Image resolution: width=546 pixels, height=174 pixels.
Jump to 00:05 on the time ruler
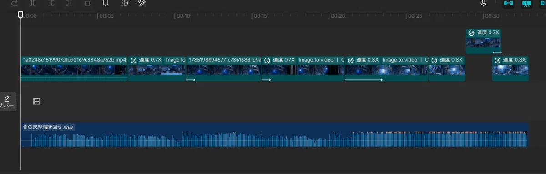pyautogui.click(x=106, y=16)
